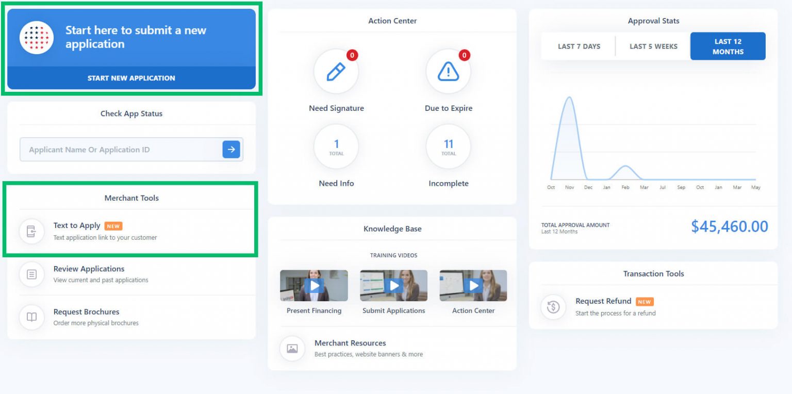
Task: Select the Review Applications document icon
Action: click(31, 274)
